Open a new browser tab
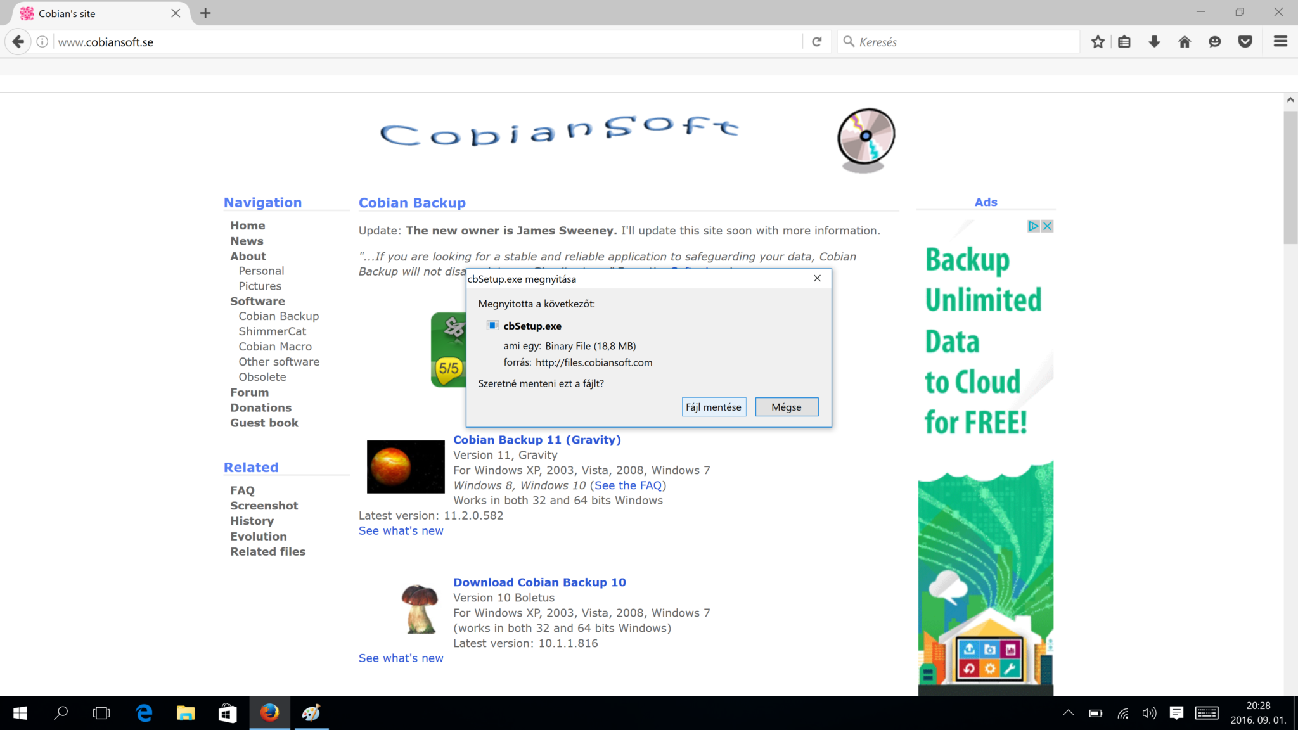Image resolution: width=1298 pixels, height=730 pixels. coord(205,13)
